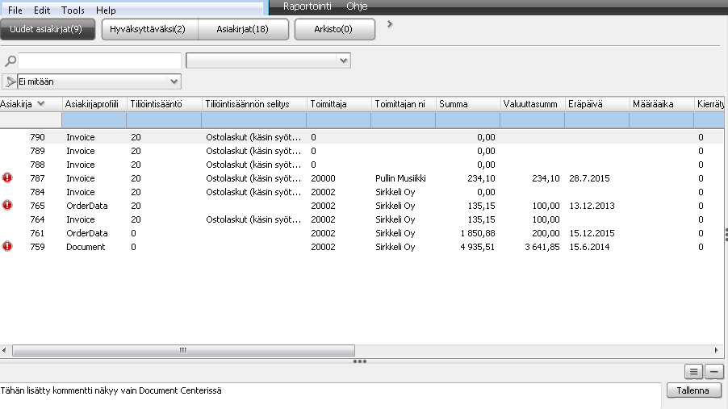
Task: Open the empty combo box next to search
Action: pyautogui.click(x=268, y=61)
